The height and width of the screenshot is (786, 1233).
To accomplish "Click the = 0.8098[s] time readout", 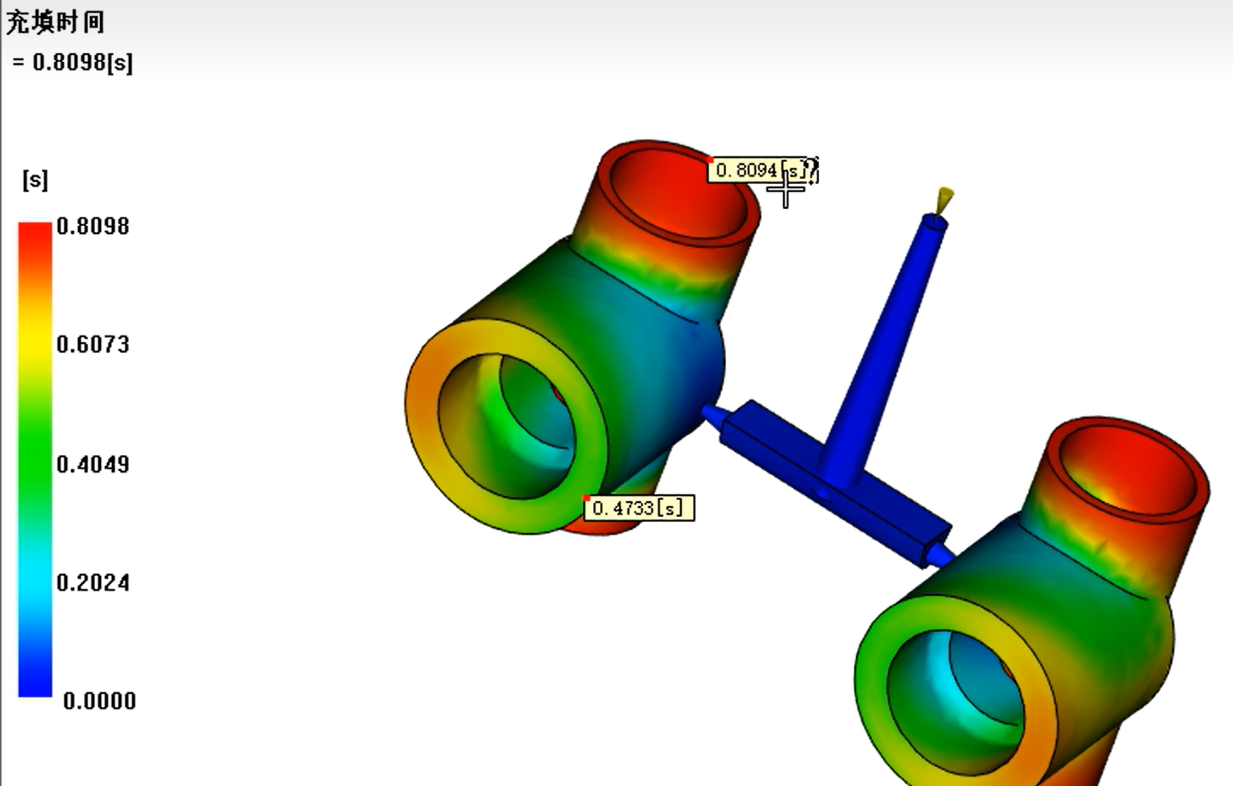I will (x=73, y=63).
